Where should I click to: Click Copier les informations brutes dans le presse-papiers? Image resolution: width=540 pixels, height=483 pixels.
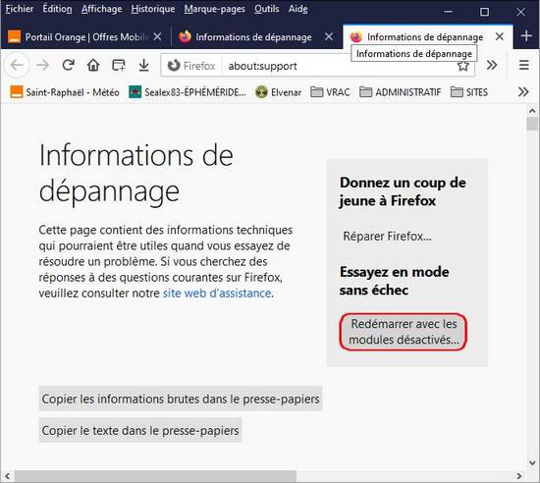[181, 399]
